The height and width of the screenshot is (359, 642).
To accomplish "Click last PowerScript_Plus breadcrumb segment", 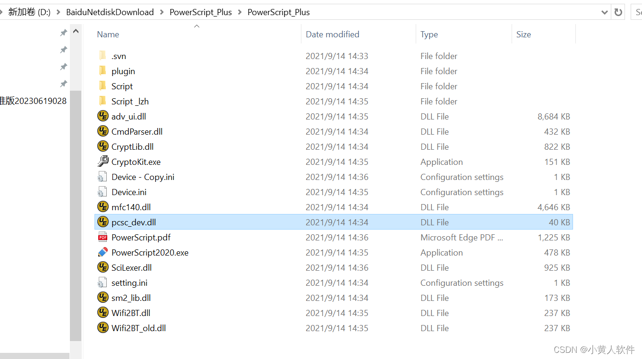I will pyautogui.click(x=279, y=12).
